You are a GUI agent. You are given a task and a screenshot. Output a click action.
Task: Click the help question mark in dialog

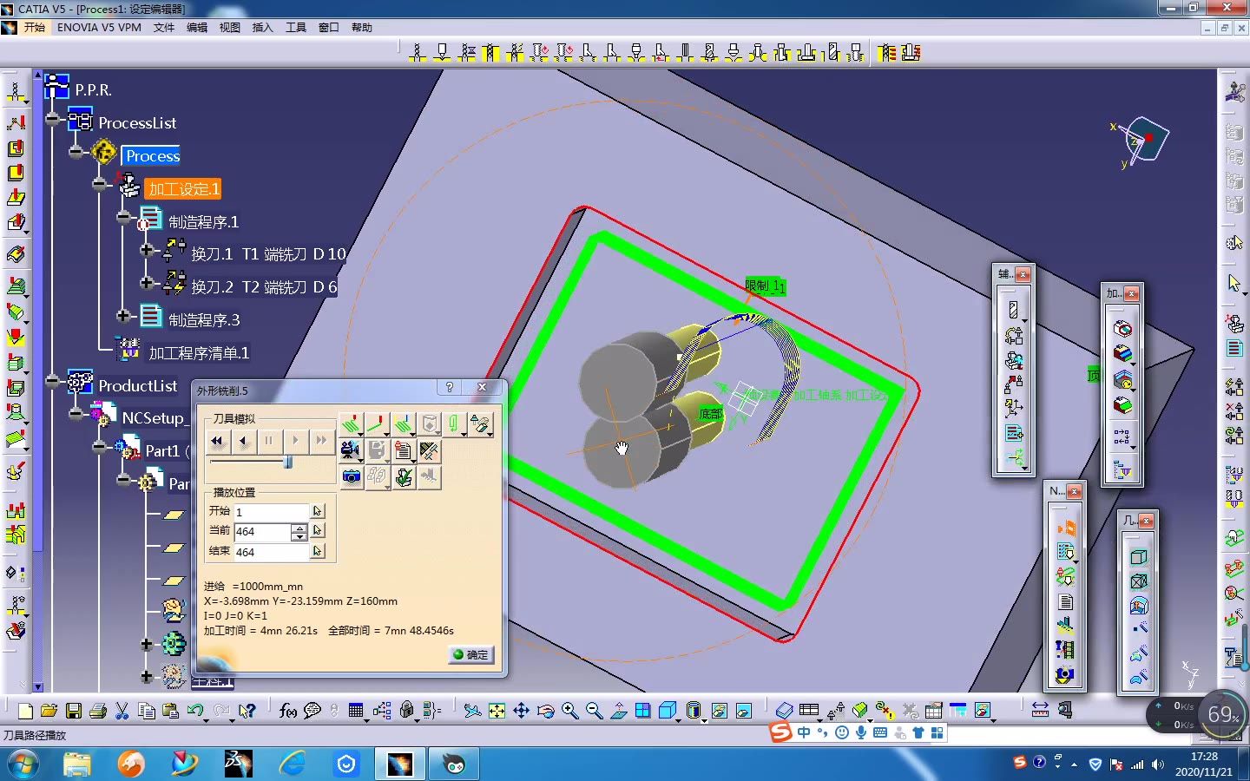tap(449, 388)
